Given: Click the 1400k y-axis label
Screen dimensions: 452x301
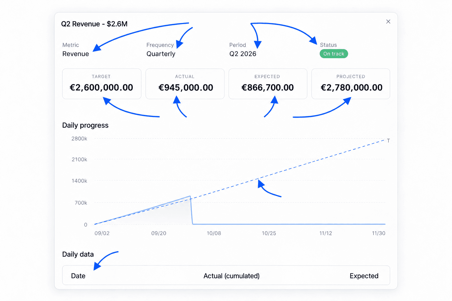Looking at the screenshot, I should tap(79, 181).
